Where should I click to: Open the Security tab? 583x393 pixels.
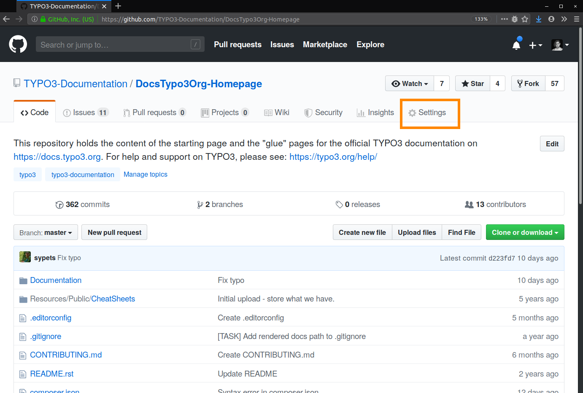click(x=324, y=112)
